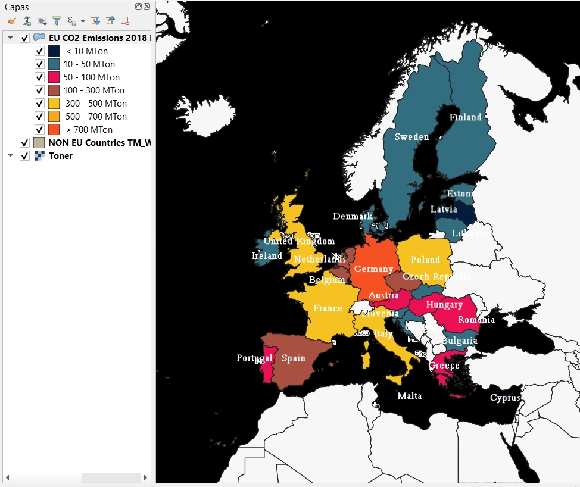
Task: Open the layer styling panel brush icon
Action: click(x=11, y=21)
